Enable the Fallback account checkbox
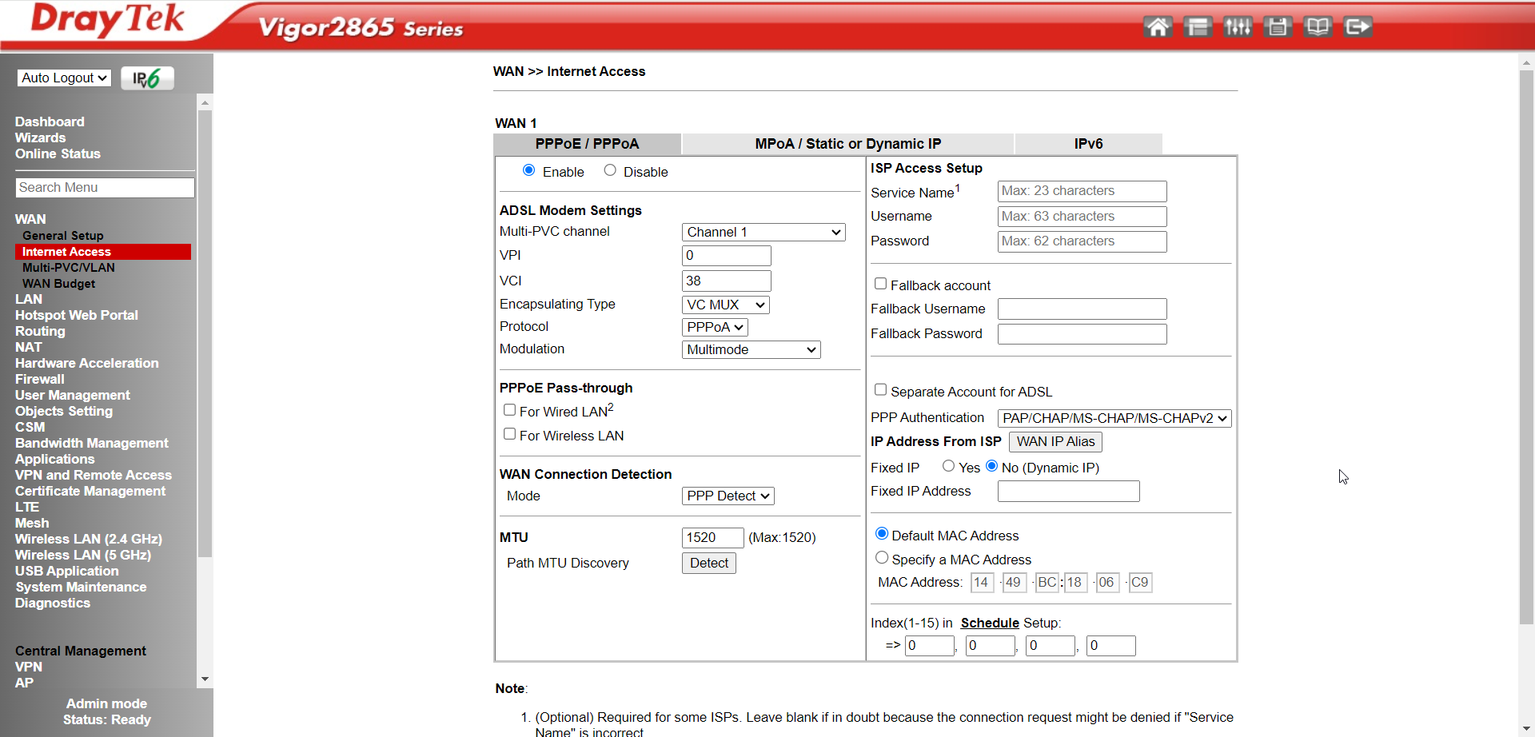The image size is (1535, 737). [881, 283]
